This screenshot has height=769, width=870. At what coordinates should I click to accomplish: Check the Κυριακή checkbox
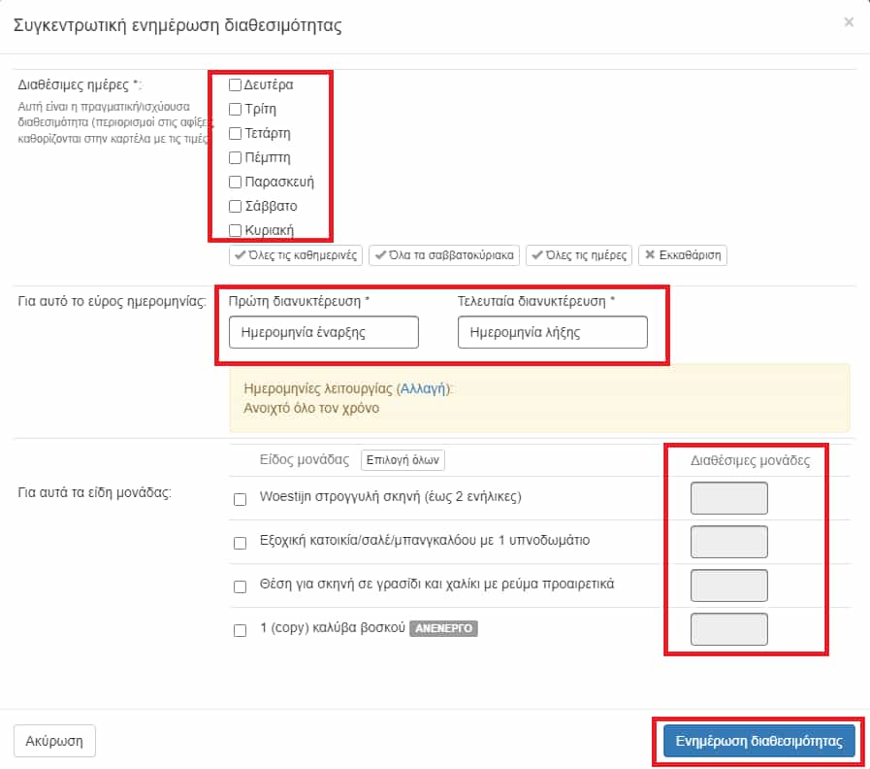point(236,230)
